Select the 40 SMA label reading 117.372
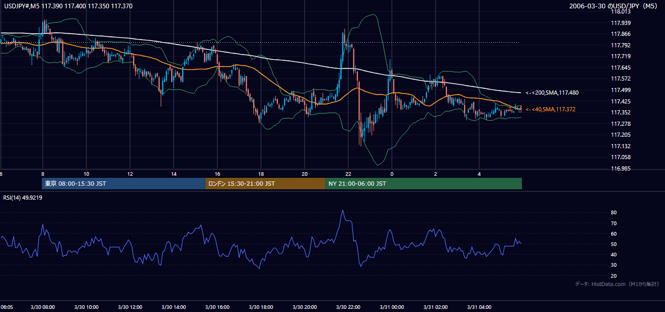Viewport: 665px width, 312px height. 551,109
